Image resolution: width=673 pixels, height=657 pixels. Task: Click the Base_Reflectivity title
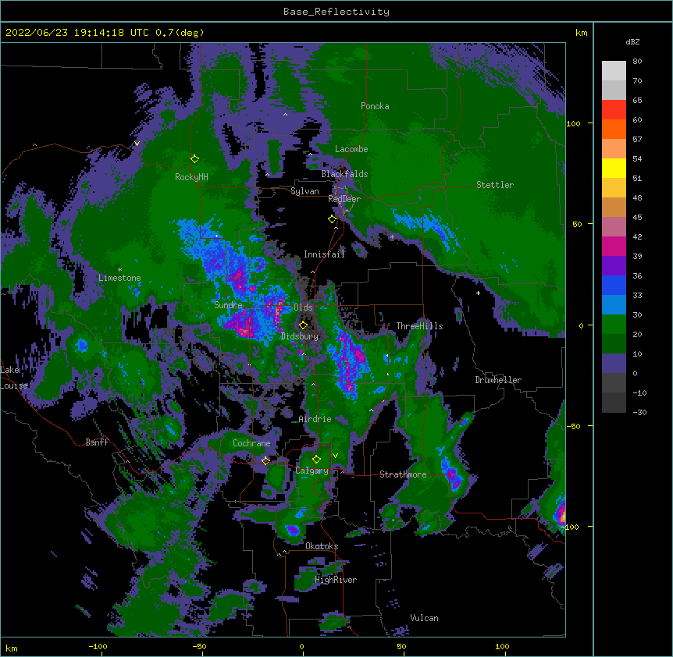(336, 12)
